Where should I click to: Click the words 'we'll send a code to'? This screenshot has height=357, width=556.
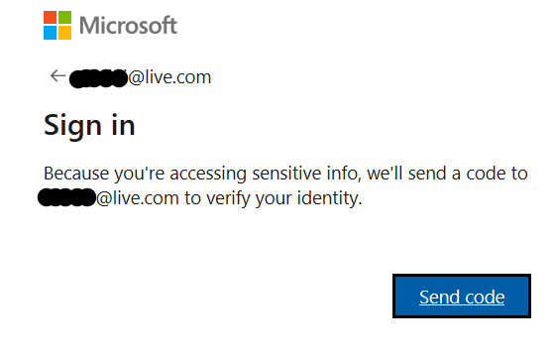[x=448, y=174]
